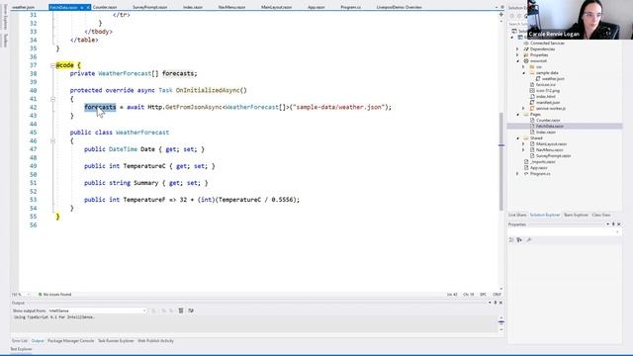633x356 pixels.
Task: Open the Show output from dropdown
Action: coord(97,311)
